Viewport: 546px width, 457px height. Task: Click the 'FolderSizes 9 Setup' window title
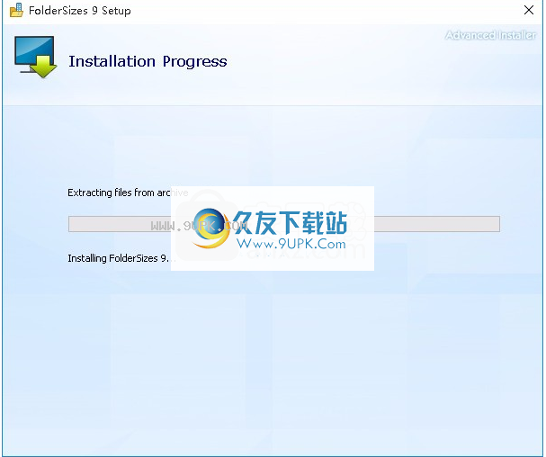[80, 11]
